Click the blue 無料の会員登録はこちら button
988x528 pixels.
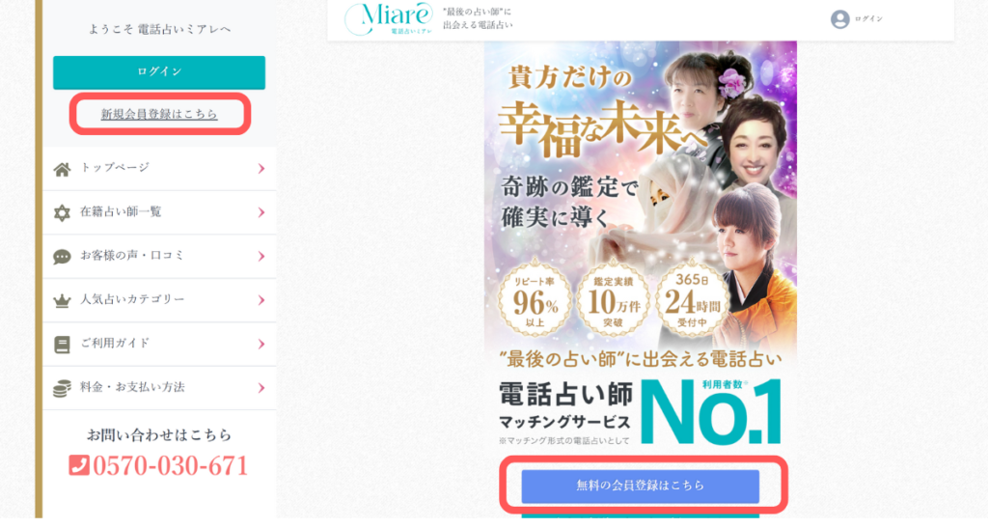click(641, 486)
